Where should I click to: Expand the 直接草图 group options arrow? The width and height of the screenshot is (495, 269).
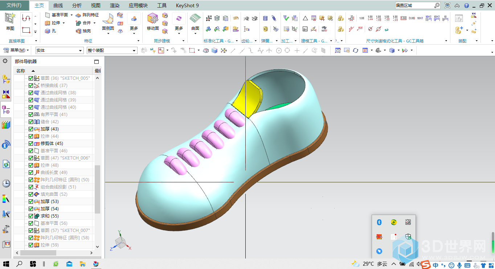click(35, 41)
